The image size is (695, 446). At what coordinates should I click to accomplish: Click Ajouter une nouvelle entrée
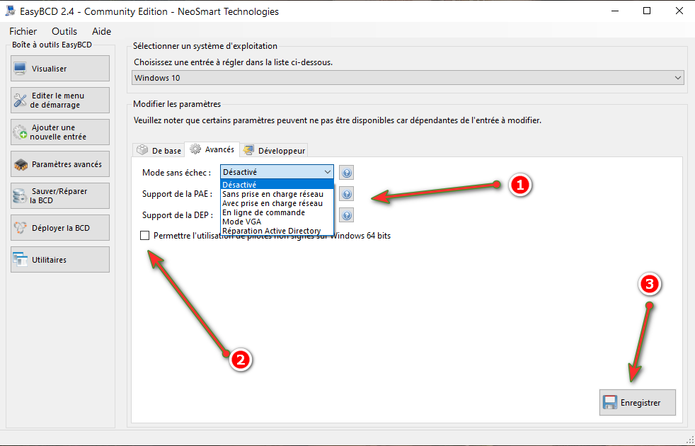point(60,132)
